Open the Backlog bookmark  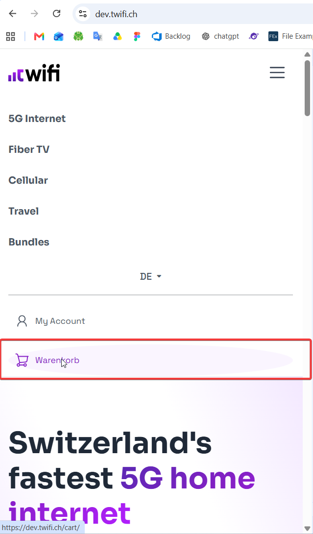coord(171,36)
